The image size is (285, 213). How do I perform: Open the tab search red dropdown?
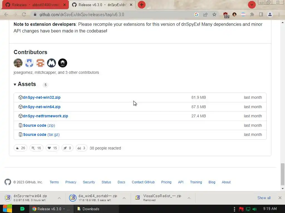pos(252,5)
